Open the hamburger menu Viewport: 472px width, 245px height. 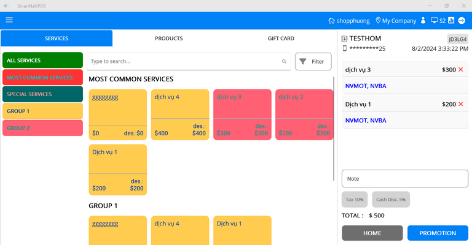(x=9, y=20)
